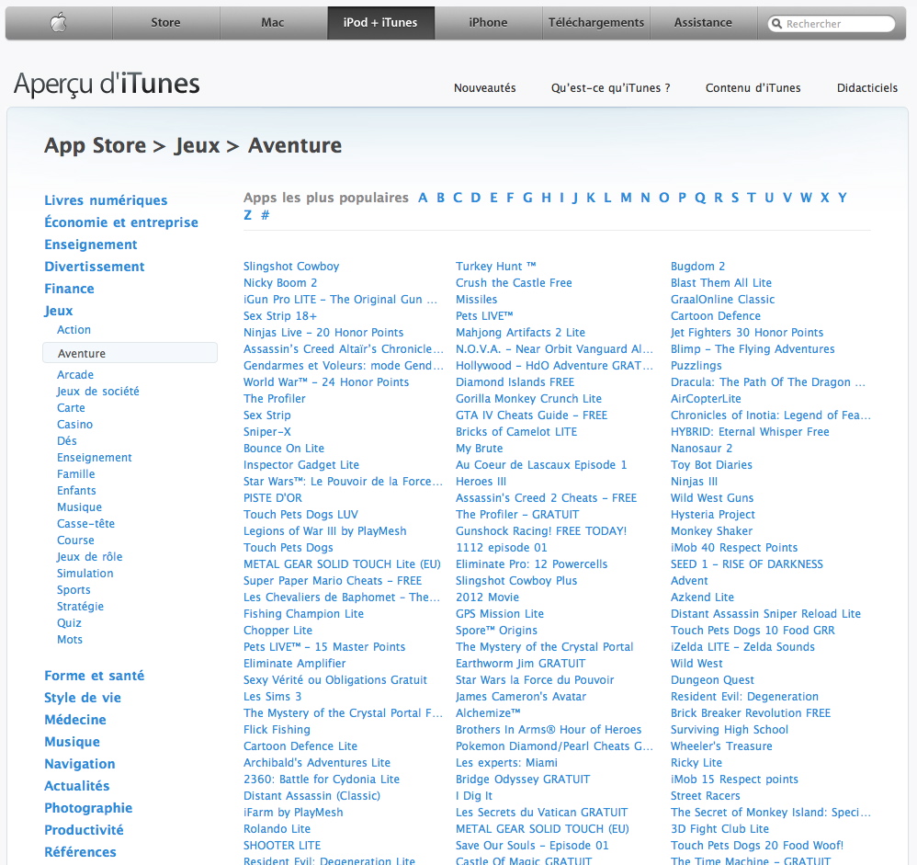Select the Mots subcategory

click(x=70, y=640)
